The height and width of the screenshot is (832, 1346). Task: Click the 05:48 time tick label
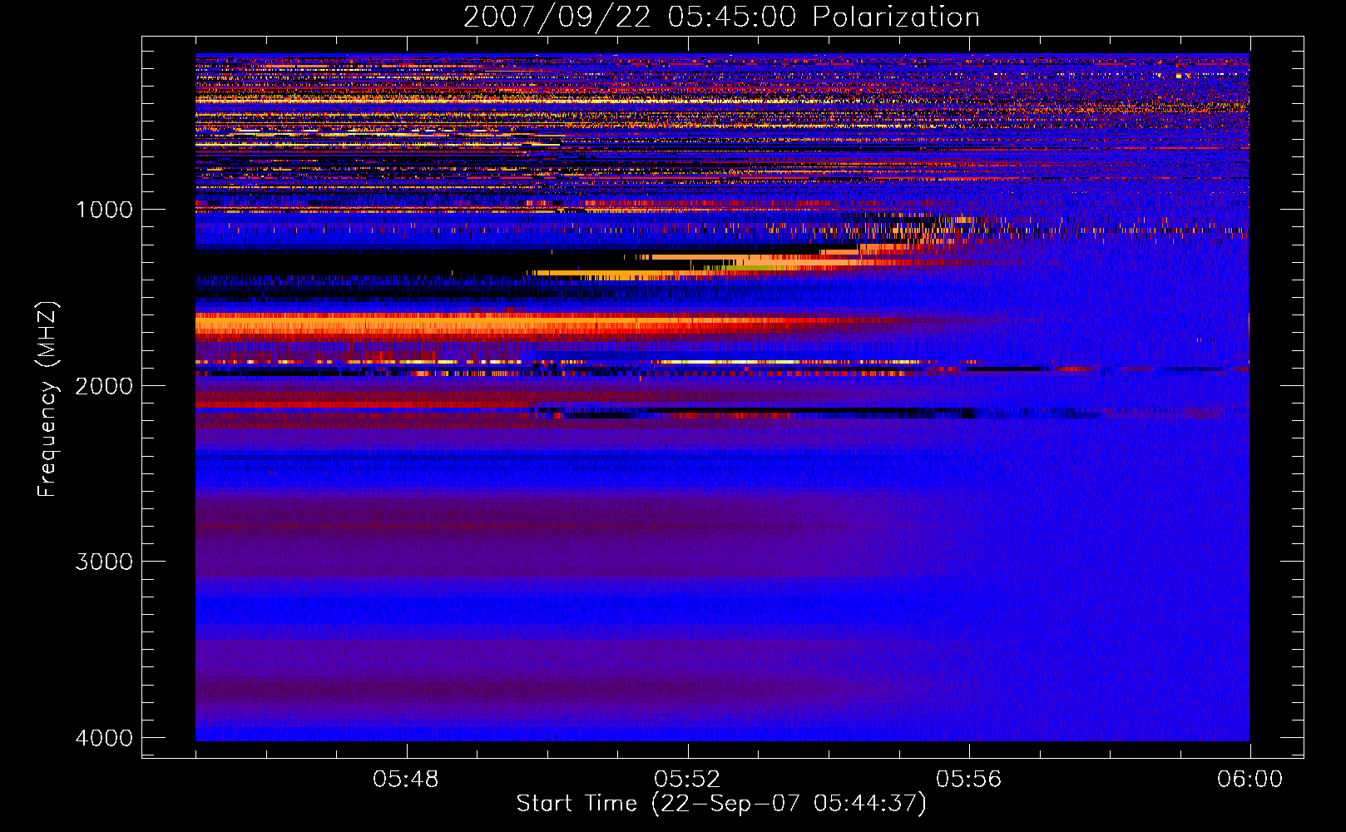click(406, 780)
